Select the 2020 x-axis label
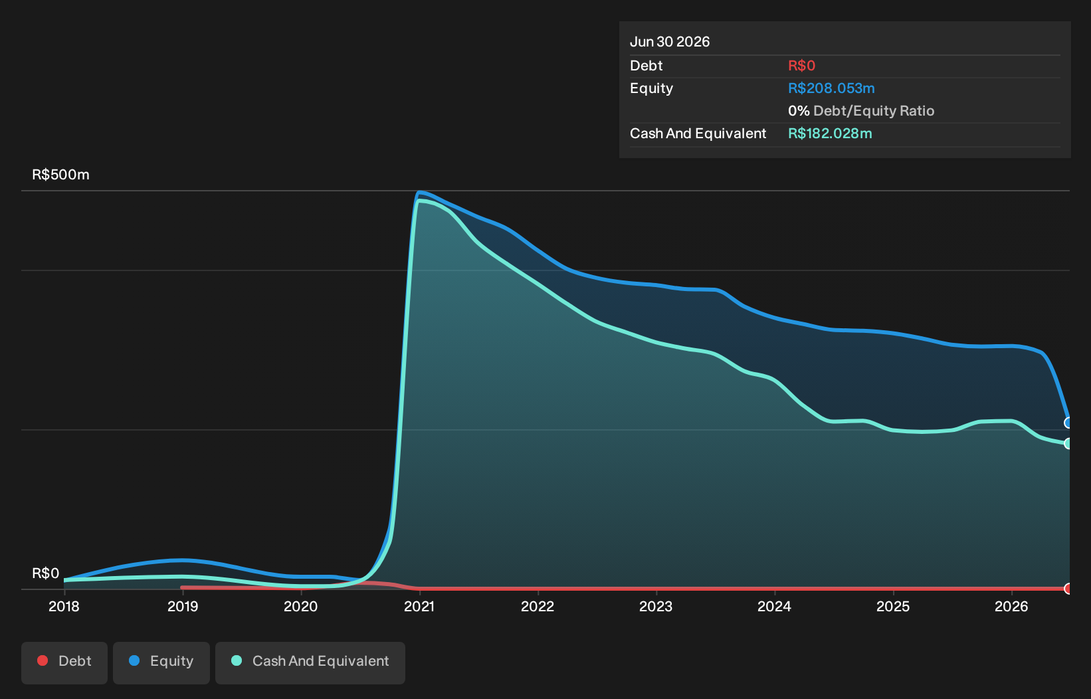 (301, 606)
